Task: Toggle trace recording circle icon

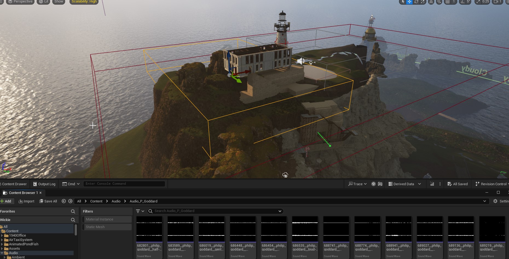Action: 373,184
